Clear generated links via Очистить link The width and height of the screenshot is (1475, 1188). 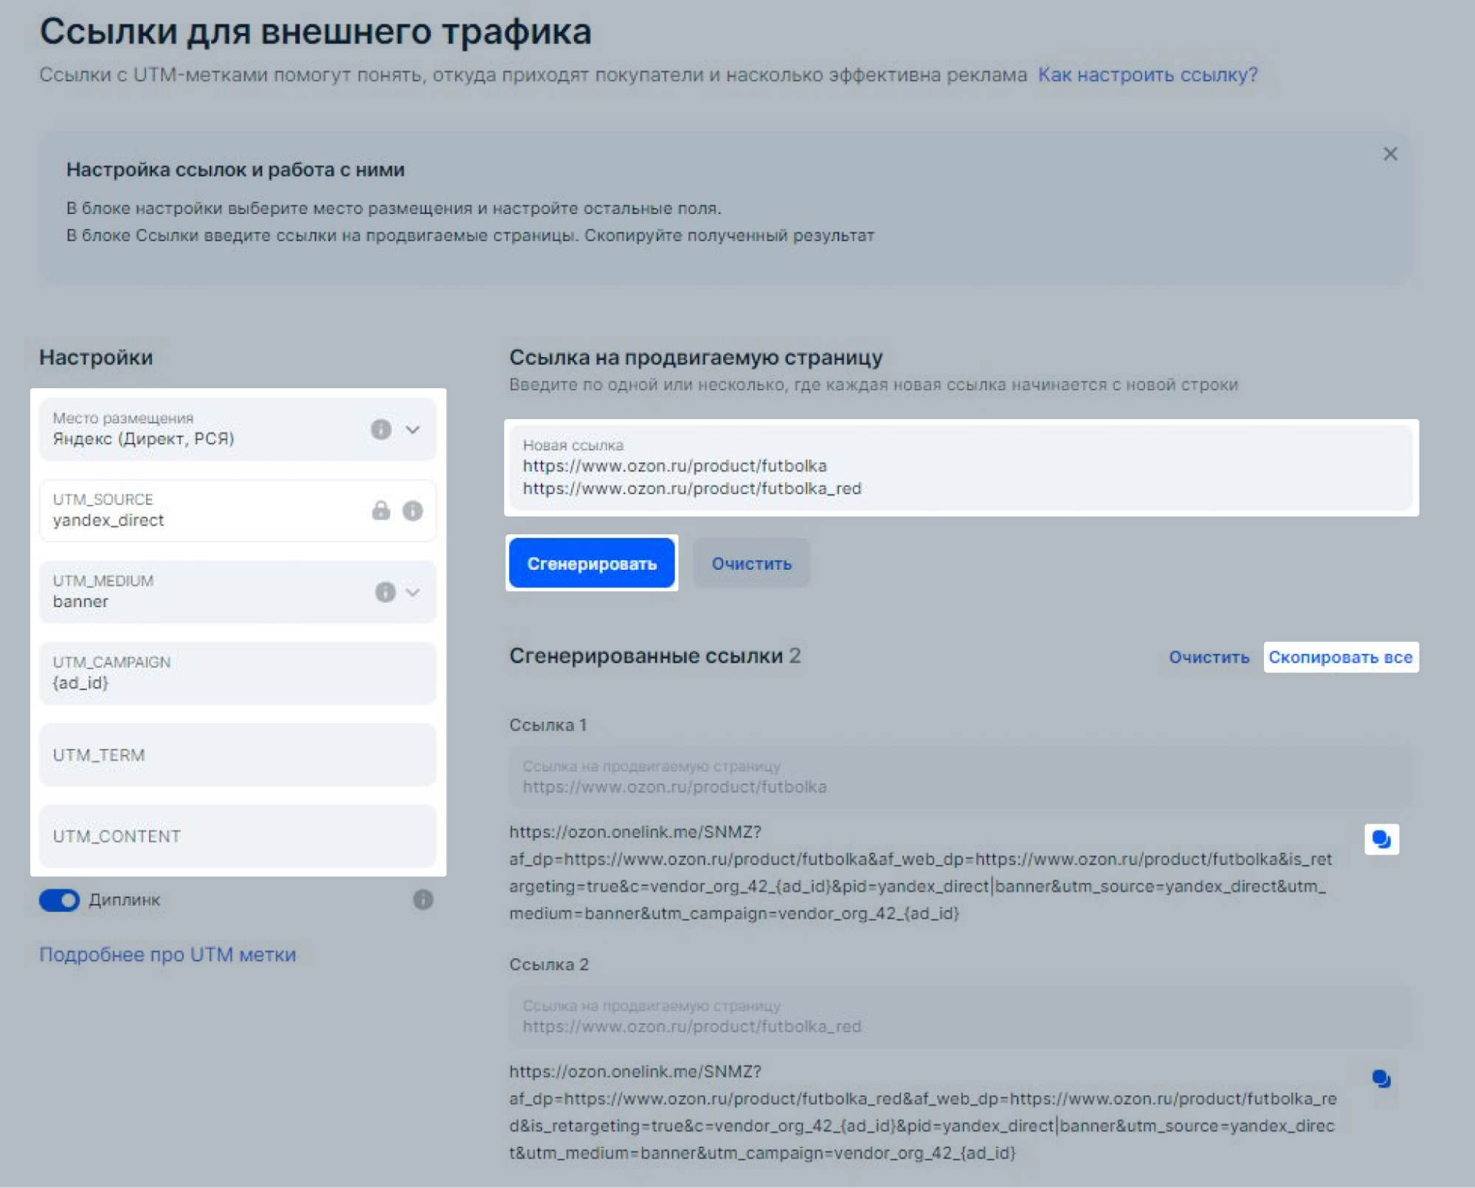1209,657
